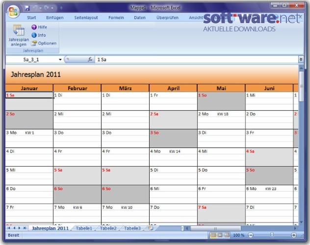Select the 6 Mo KW 23 cell in Juni
Screen dimensions: 310x245
[x=269, y=189]
